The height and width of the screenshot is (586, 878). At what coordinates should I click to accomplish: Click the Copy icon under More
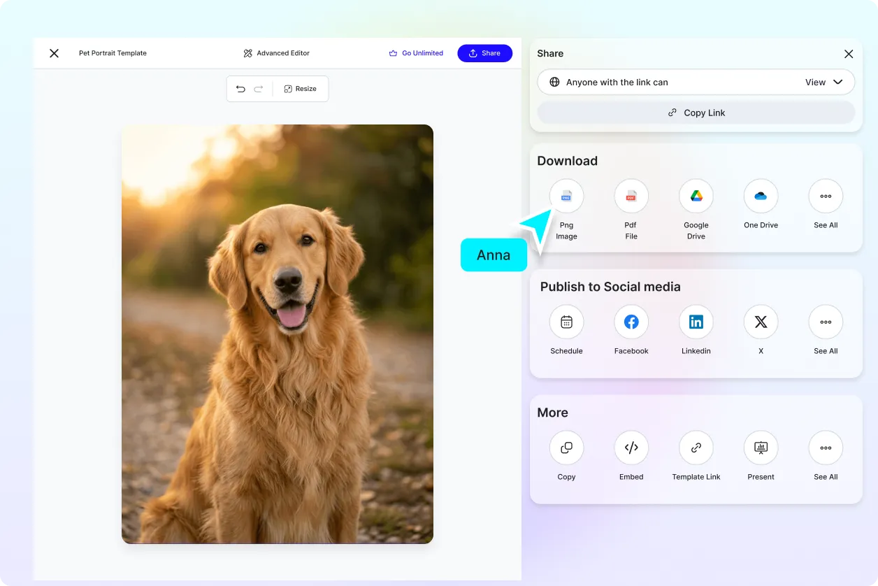[566, 448]
